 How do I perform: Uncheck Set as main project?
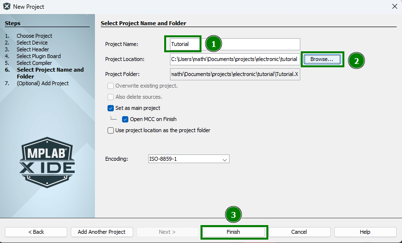click(x=110, y=108)
